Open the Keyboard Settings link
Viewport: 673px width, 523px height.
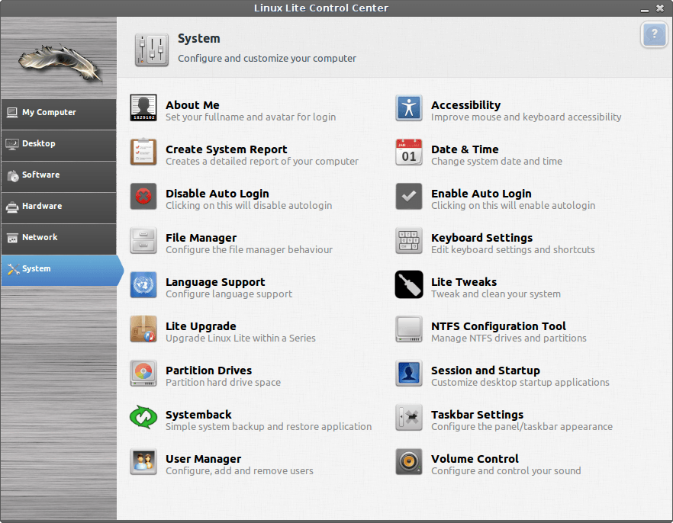(x=481, y=238)
